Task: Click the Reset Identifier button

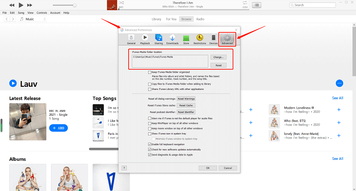Action: 186,112
